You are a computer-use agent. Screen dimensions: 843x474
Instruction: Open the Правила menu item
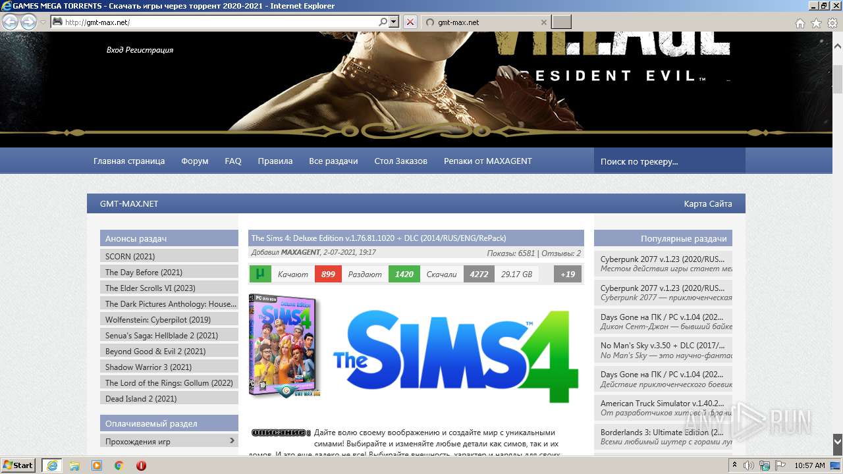(275, 161)
